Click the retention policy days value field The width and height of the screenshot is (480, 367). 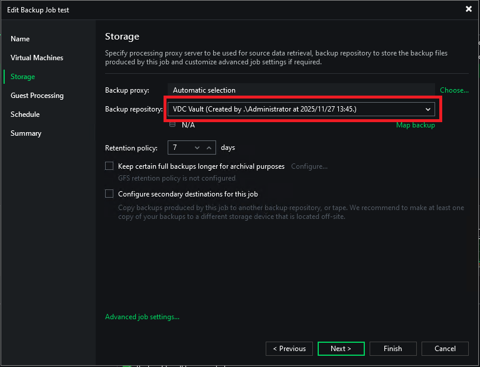click(179, 148)
